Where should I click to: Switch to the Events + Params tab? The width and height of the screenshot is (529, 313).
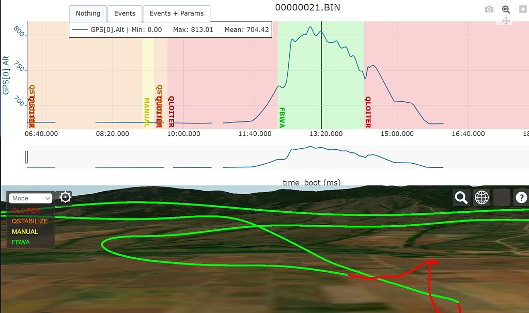point(176,13)
